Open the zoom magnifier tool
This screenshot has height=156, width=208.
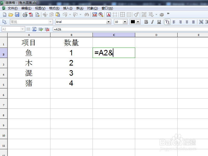(101, 15)
